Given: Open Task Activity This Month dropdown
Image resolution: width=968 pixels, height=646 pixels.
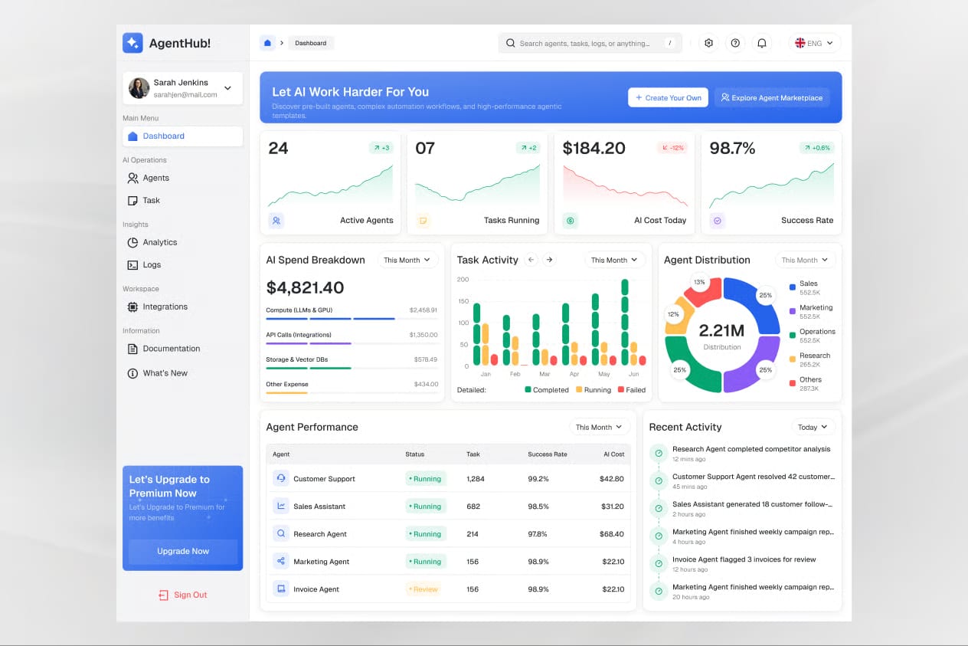Looking at the screenshot, I should pyautogui.click(x=615, y=260).
